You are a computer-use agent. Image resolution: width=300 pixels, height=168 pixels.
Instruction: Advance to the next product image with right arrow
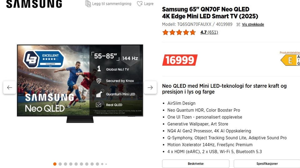[x=150, y=87]
